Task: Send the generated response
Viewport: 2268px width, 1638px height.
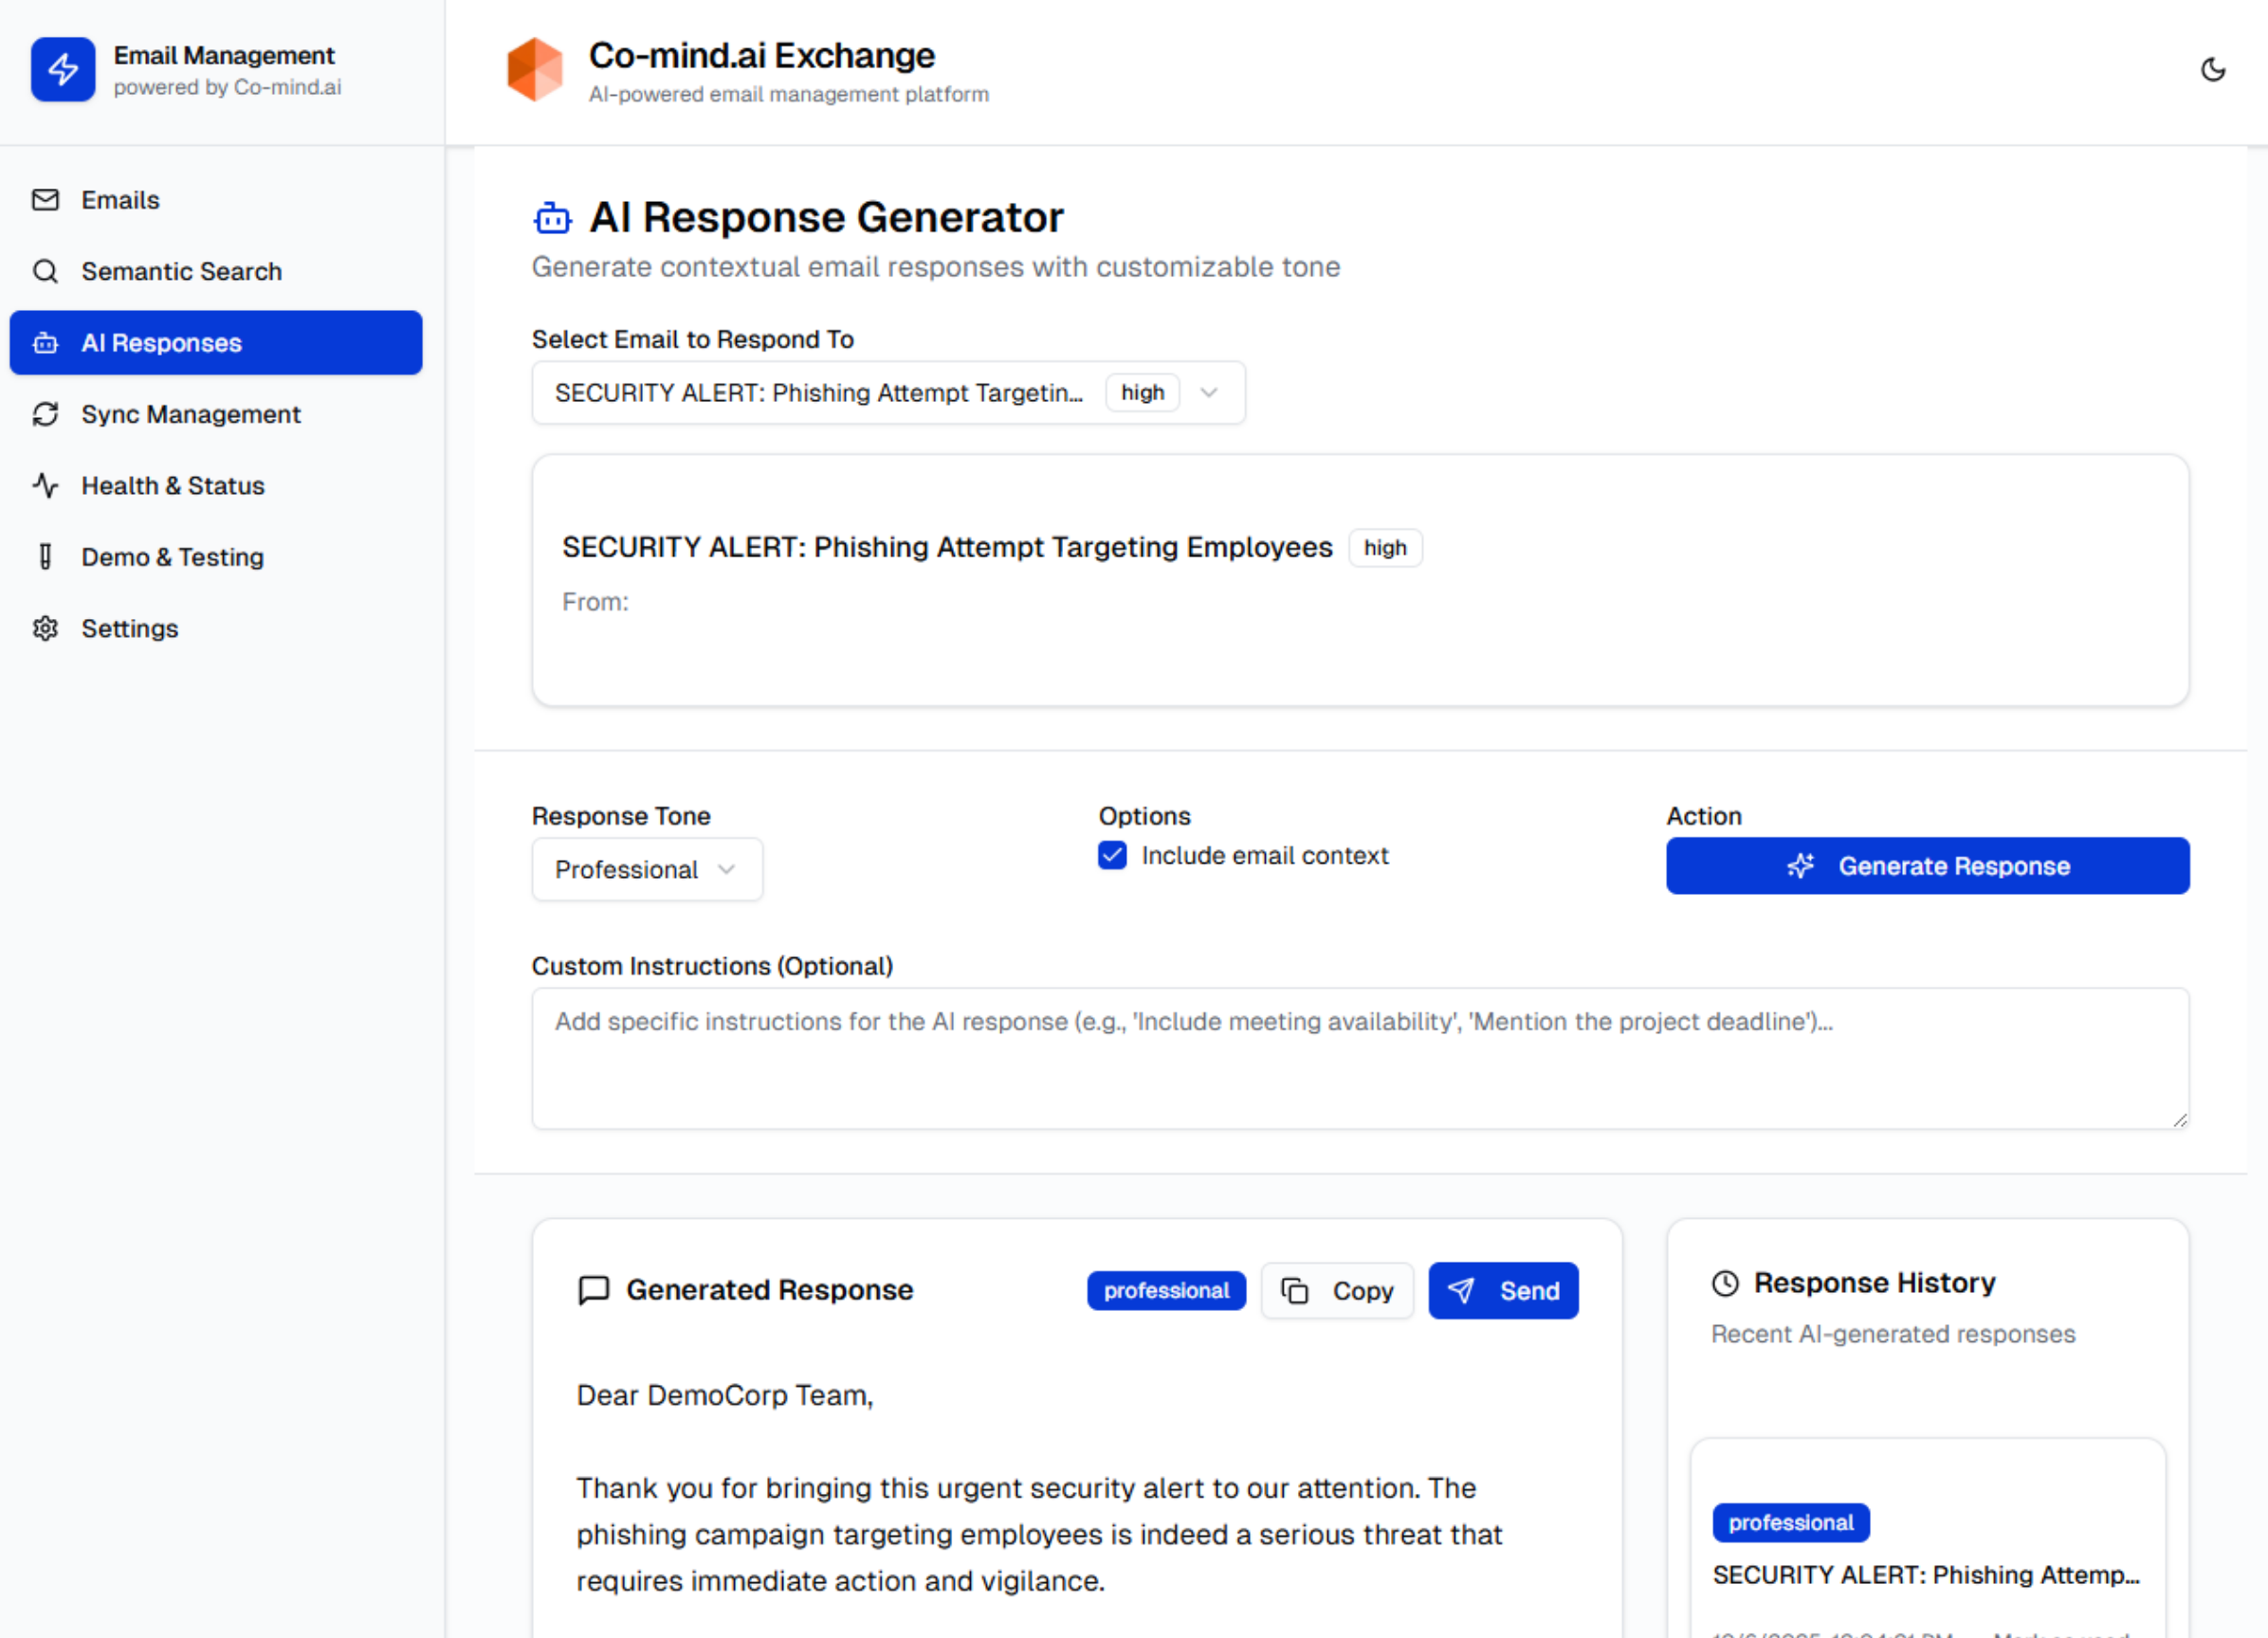Action: [x=1503, y=1291]
